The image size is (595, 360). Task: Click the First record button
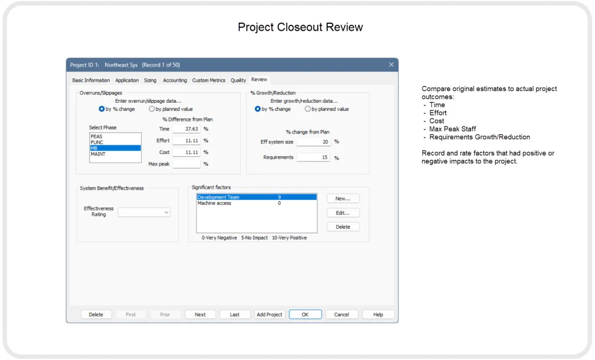coord(131,315)
